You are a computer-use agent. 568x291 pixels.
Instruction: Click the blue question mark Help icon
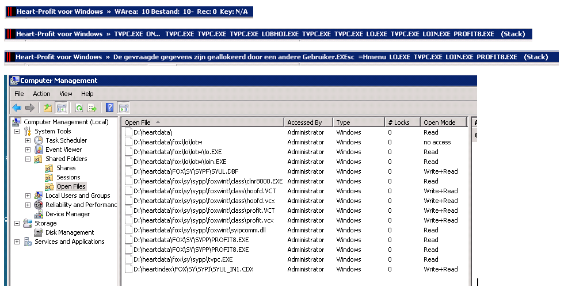point(109,108)
